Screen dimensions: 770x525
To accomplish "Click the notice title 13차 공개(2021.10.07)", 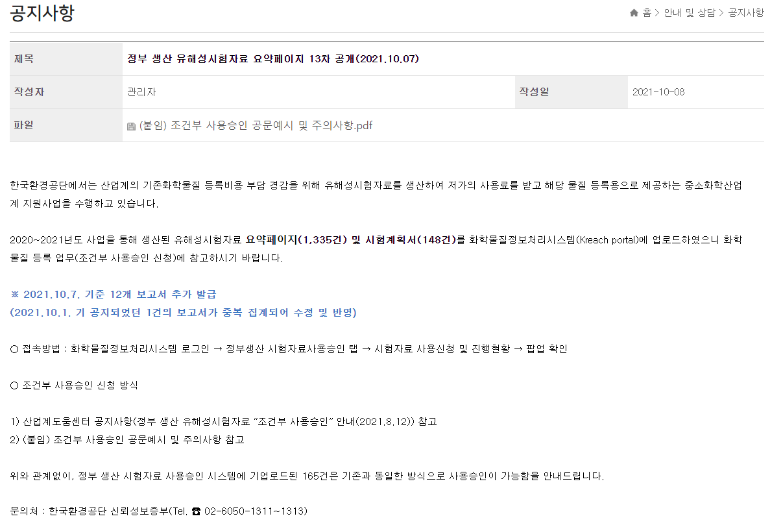I will pos(273,59).
